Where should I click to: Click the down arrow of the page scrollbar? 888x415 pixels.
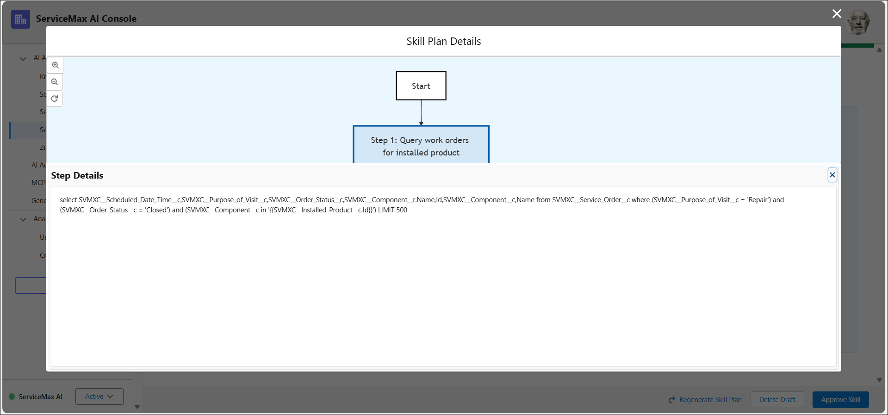pyautogui.click(x=879, y=380)
